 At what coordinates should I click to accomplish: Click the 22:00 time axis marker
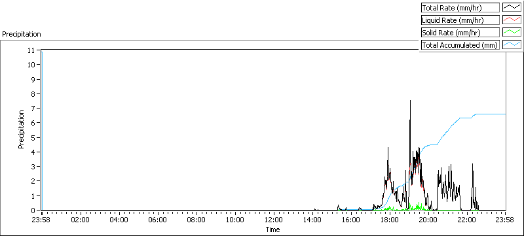pos(467,220)
